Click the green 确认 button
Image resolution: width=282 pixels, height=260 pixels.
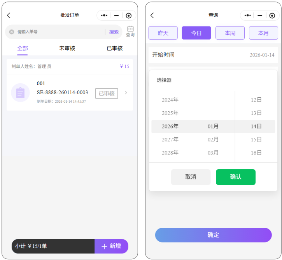[x=236, y=177]
